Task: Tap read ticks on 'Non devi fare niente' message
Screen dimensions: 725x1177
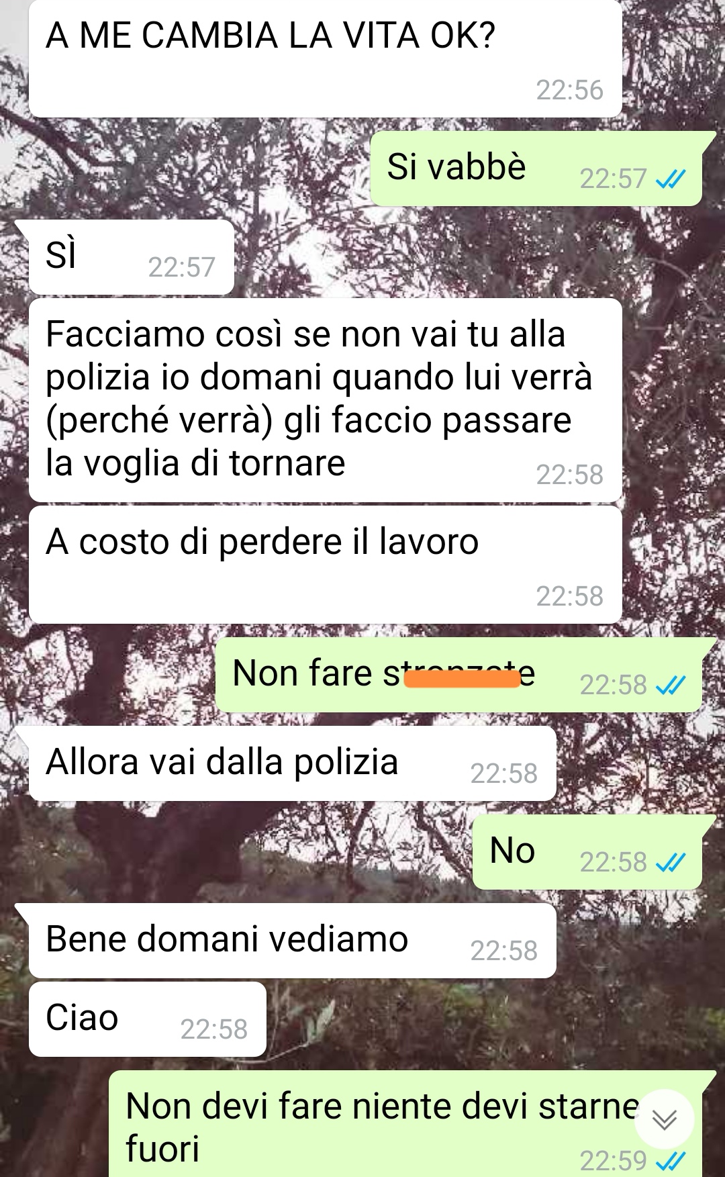Action: [x=671, y=1160]
